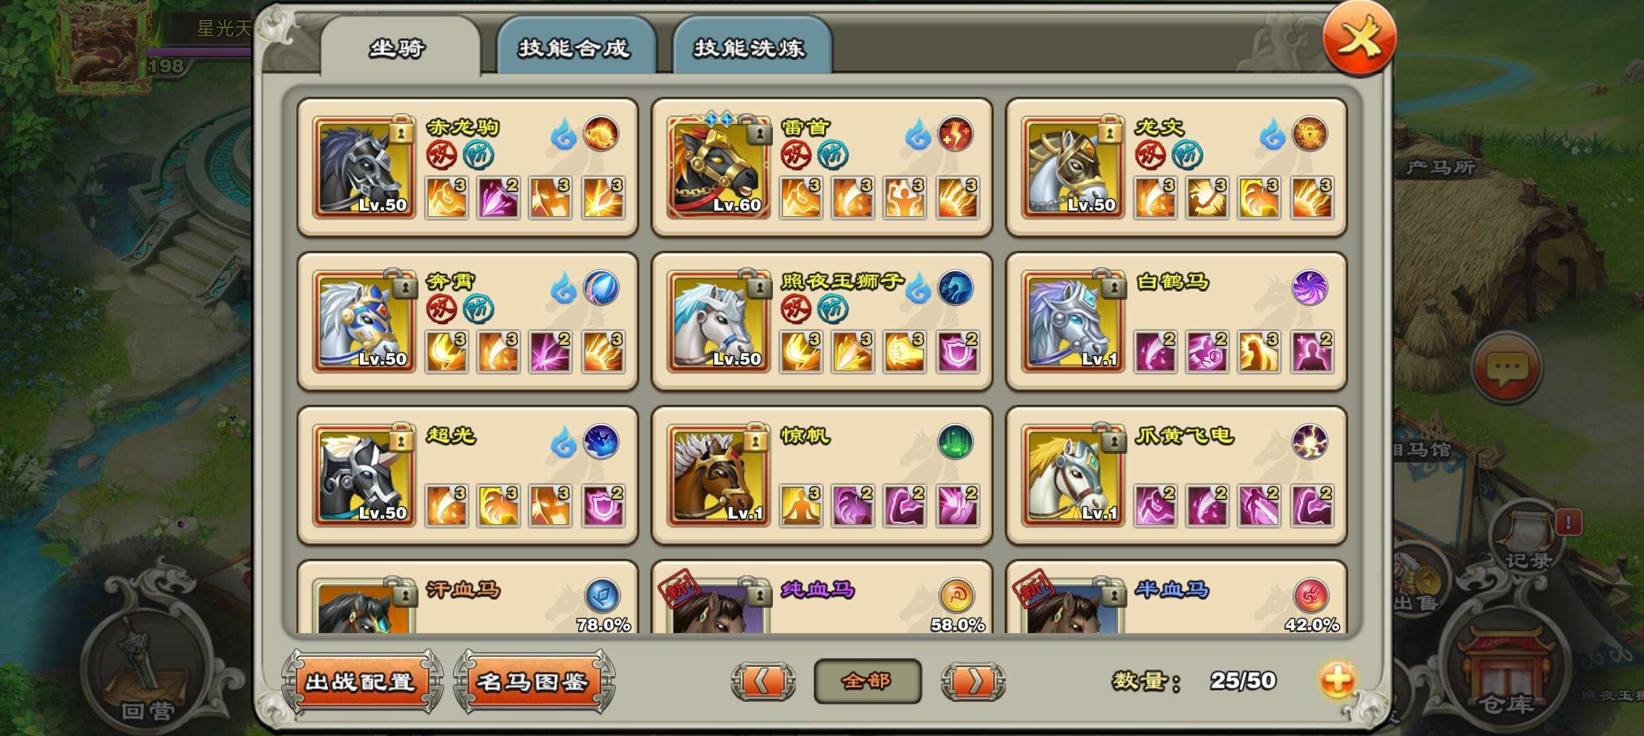Click the 出战配置 button

361,681
